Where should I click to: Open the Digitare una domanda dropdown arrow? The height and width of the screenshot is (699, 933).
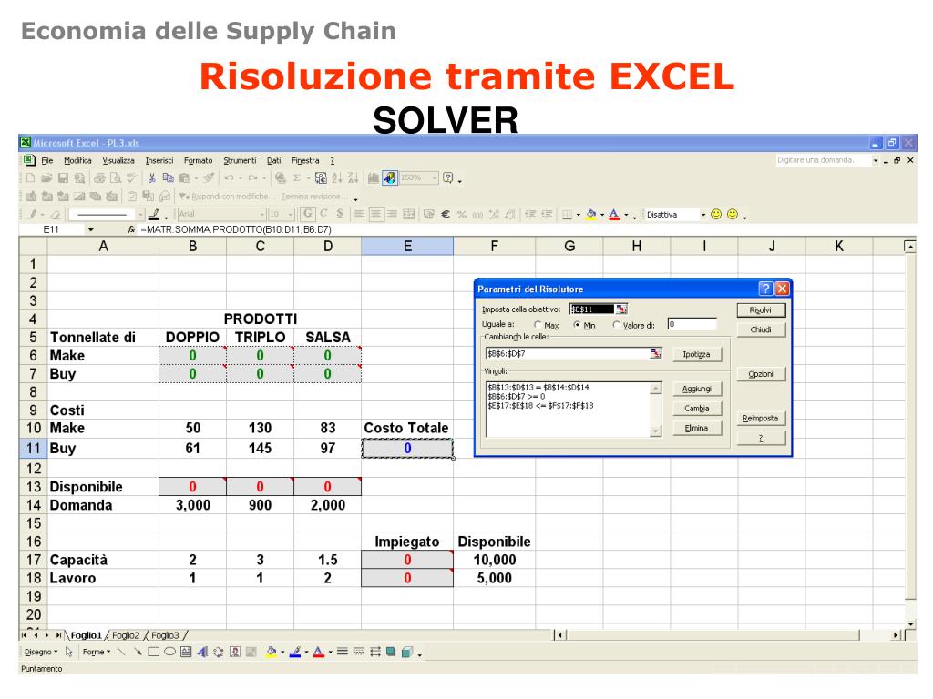click(876, 160)
